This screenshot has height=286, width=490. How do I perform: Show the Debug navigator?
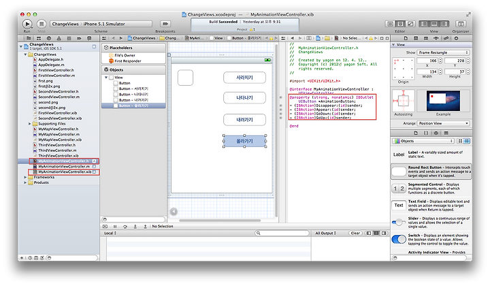(69, 38)
